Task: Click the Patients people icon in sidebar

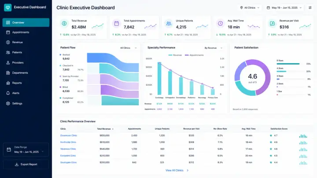Action: (x=8, y=52)
